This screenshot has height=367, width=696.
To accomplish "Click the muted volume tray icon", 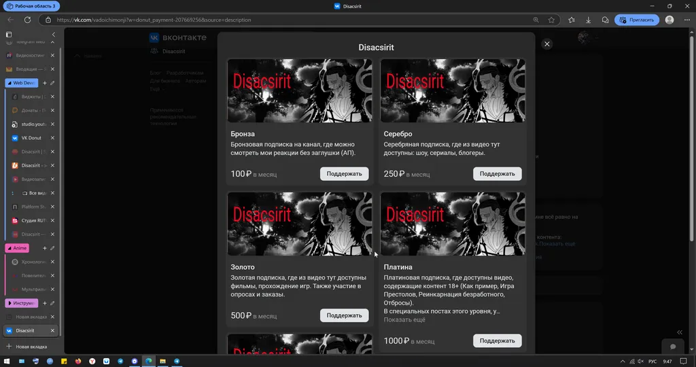I will pos(640,362).
